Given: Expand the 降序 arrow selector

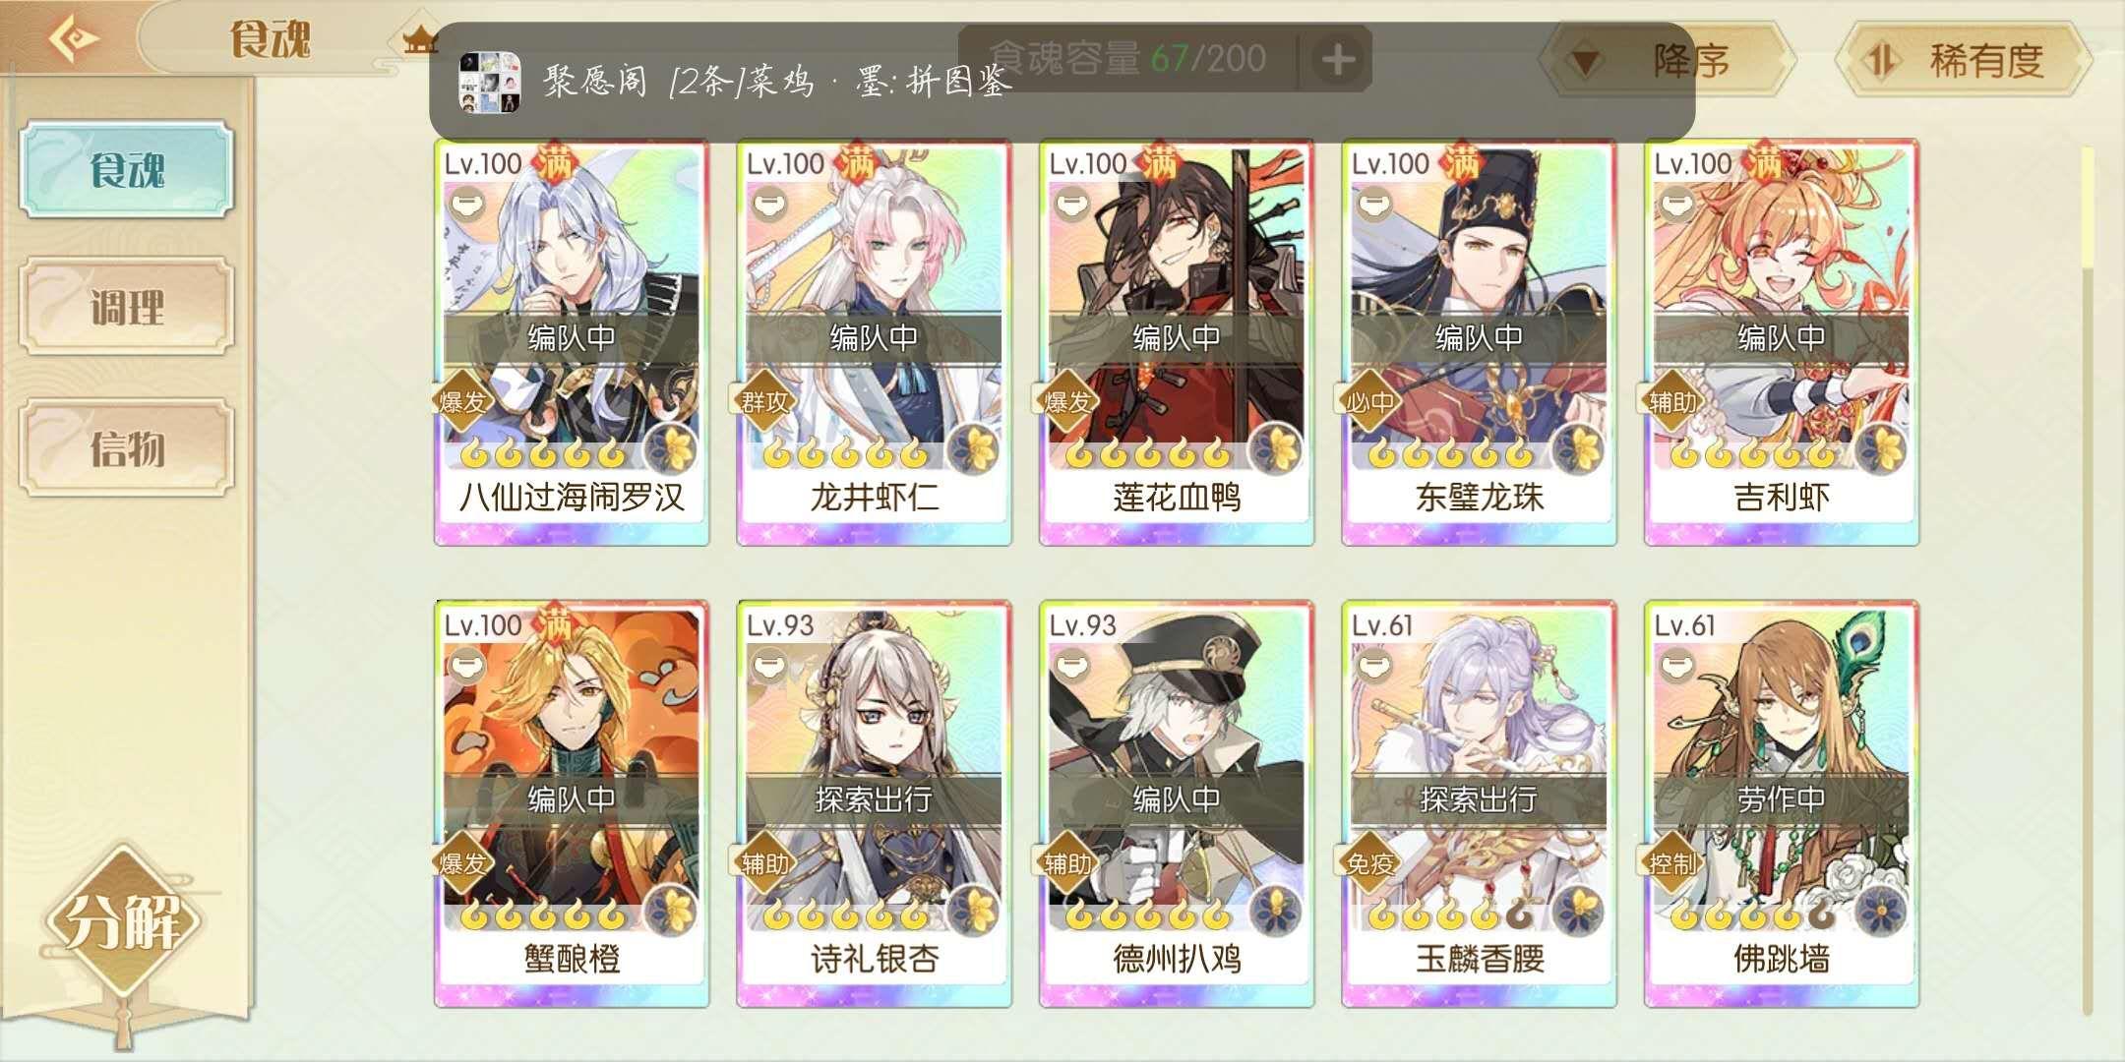Looking at the screenshot, I should 1584,63.
